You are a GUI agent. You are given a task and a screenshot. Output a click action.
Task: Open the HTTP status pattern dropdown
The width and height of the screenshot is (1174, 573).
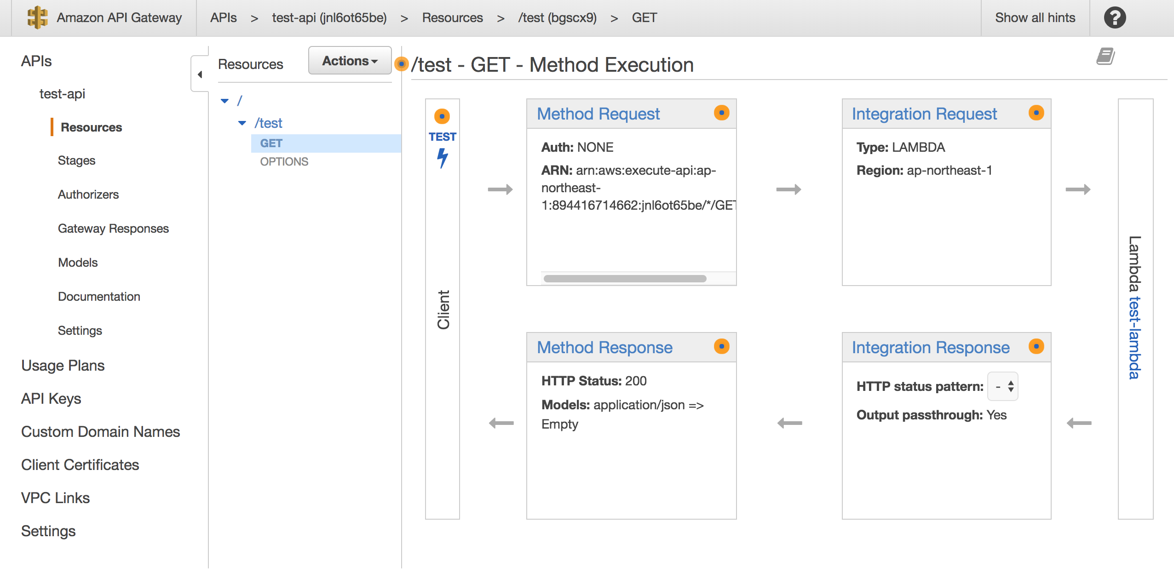pos(1002,386)
